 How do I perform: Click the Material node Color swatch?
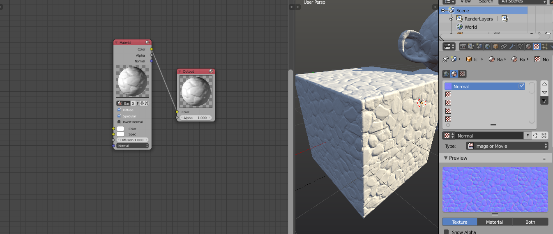tap(120, 129)
